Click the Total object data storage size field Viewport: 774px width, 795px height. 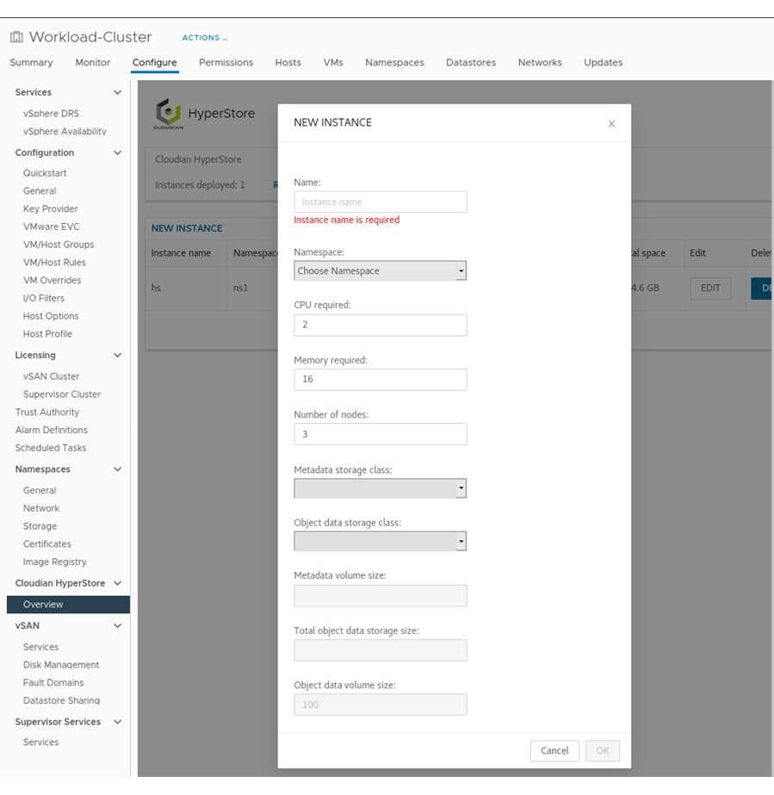pyautogui.click(x=381, y=650)
